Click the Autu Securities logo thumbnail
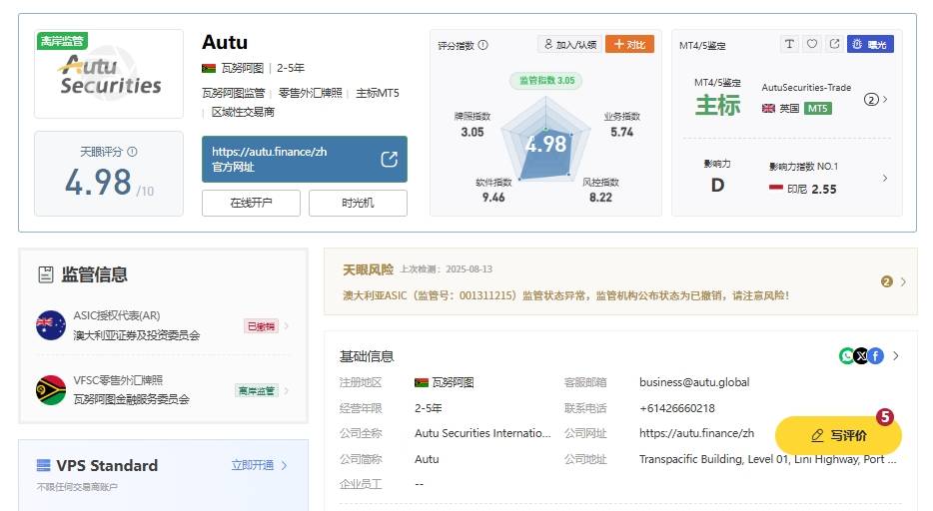Image resolution: width=933 pixels, height=511 pixels. (x=109, y=74)
